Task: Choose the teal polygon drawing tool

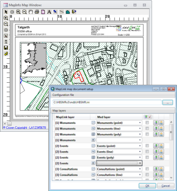Action: 67,12
